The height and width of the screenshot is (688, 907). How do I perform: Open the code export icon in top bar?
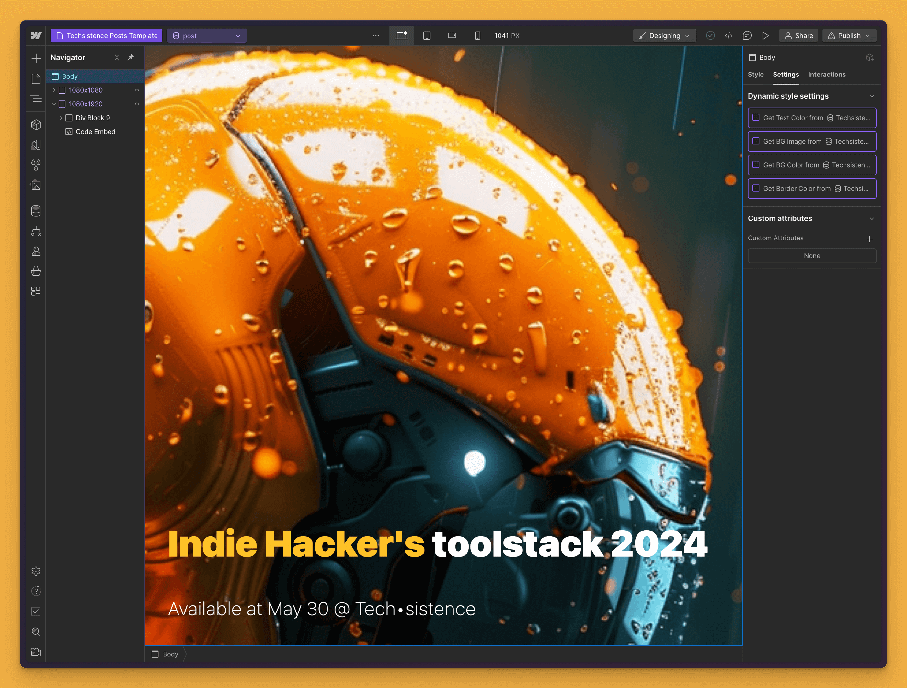click(x=729, y=36)
